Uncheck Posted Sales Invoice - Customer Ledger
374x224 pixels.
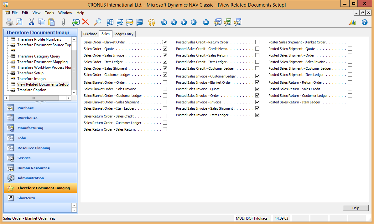[x=257, y=76]
